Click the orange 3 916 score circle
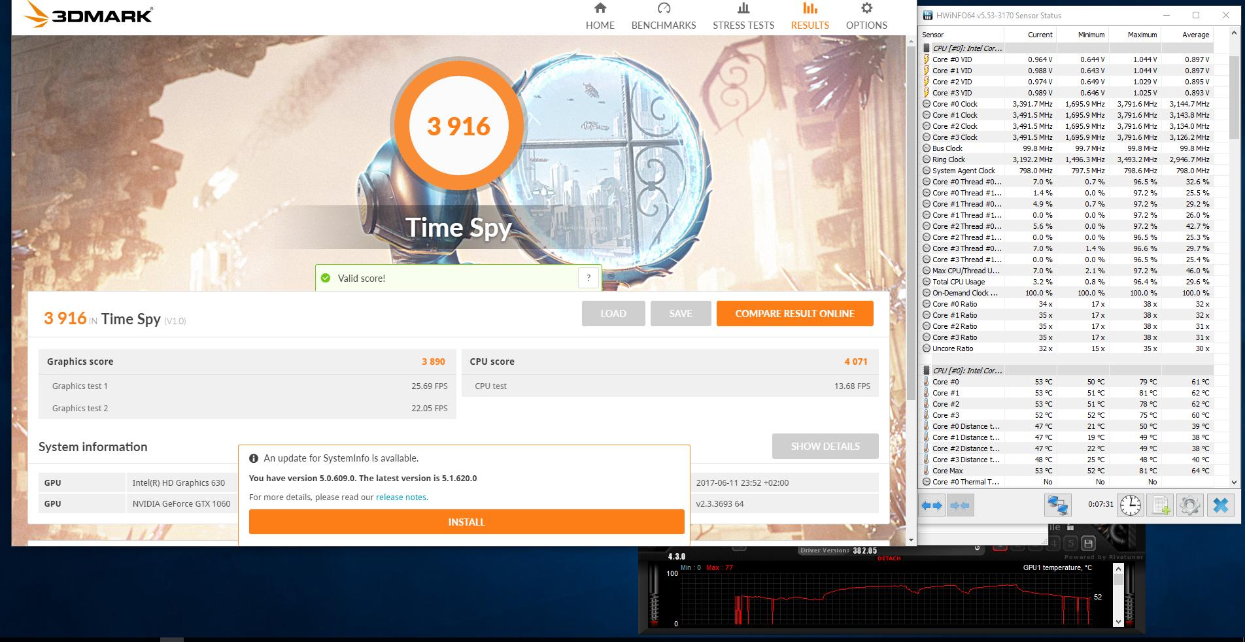This screenshot has height=642, width=1245. click(458, 126)
